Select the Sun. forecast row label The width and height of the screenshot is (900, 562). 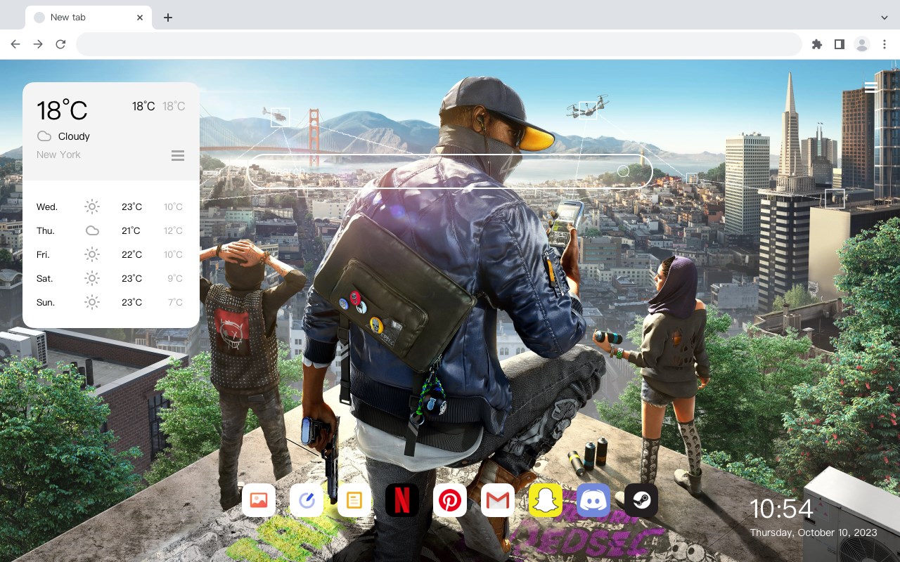click(x=46, y=303)
